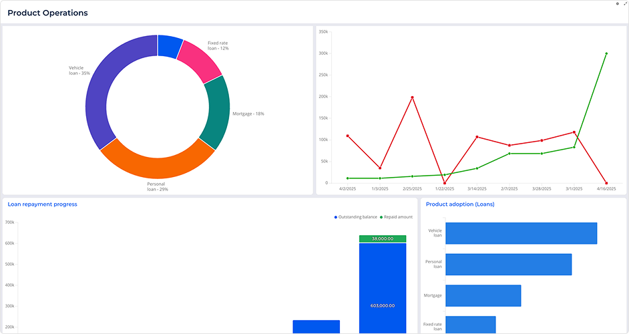
Task: Click red line peak at 2/25/2025
Action: coord(412,98)
